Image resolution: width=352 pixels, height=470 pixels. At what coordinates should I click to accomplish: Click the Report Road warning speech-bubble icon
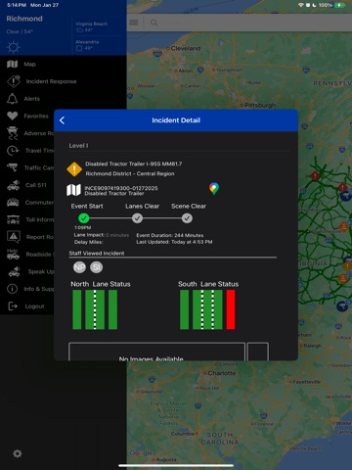pos(14,237)
